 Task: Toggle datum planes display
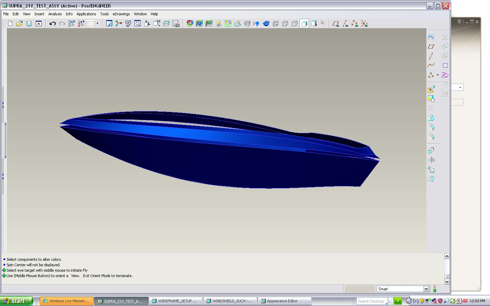pos(336,23)
